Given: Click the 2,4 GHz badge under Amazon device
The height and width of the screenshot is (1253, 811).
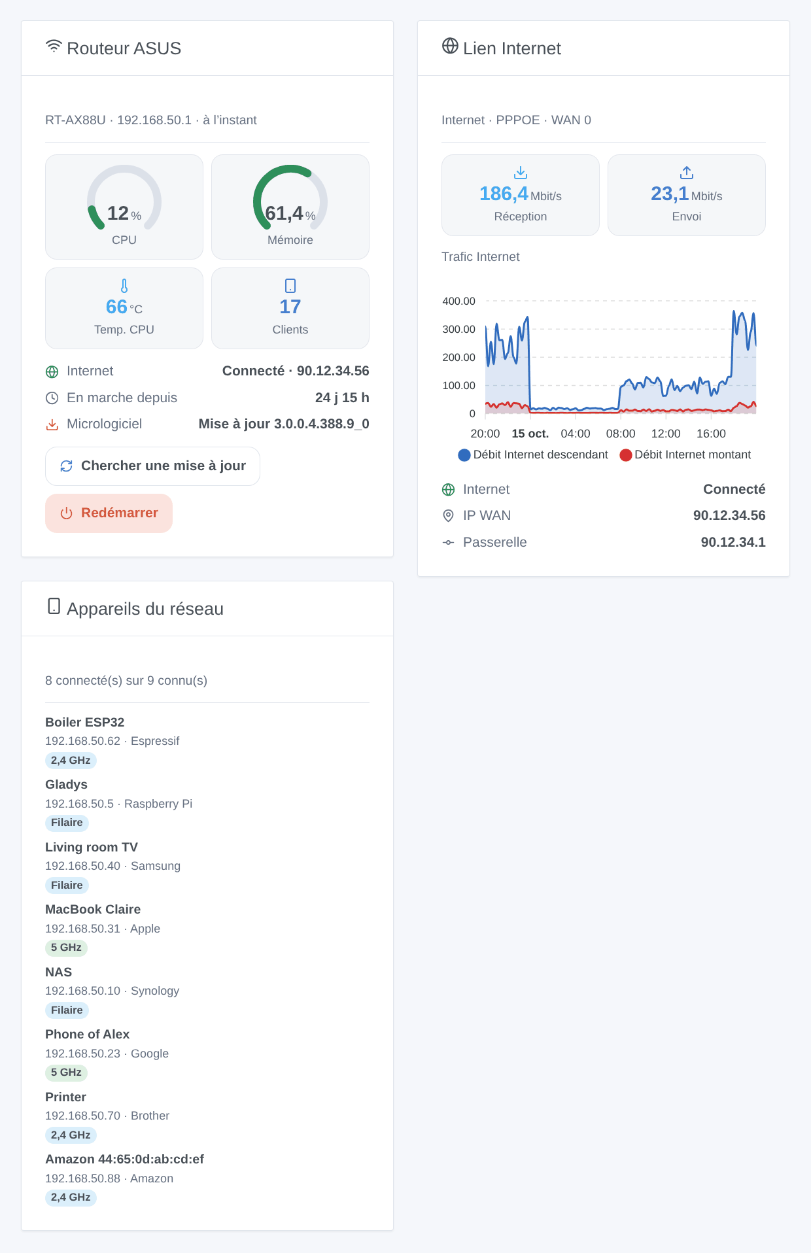Looking at the screenshot, I should (71, 1197).
